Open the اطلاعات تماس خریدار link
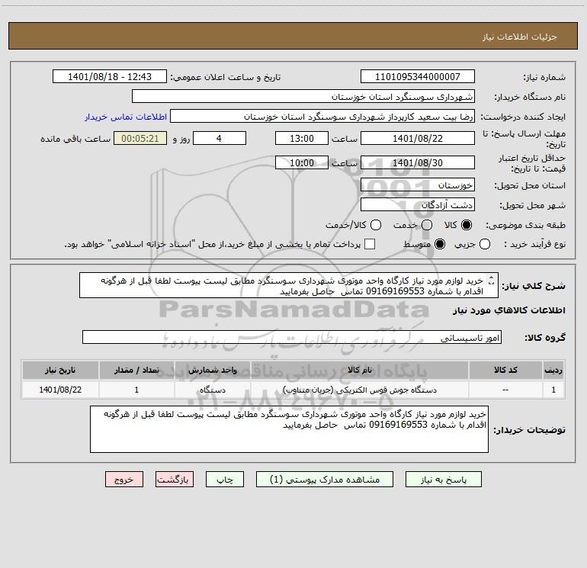Image resolution: width=587 pixels, height=568 pixels. coord(126,117)
